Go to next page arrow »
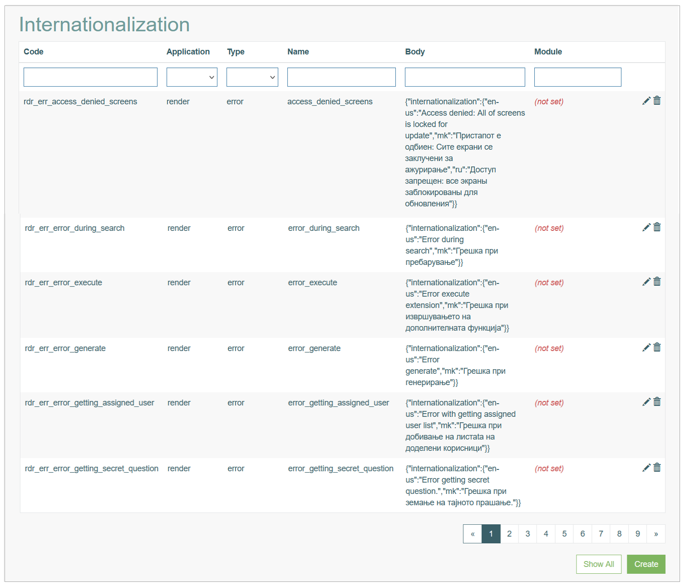685x586 pixels. click(656, 534)
